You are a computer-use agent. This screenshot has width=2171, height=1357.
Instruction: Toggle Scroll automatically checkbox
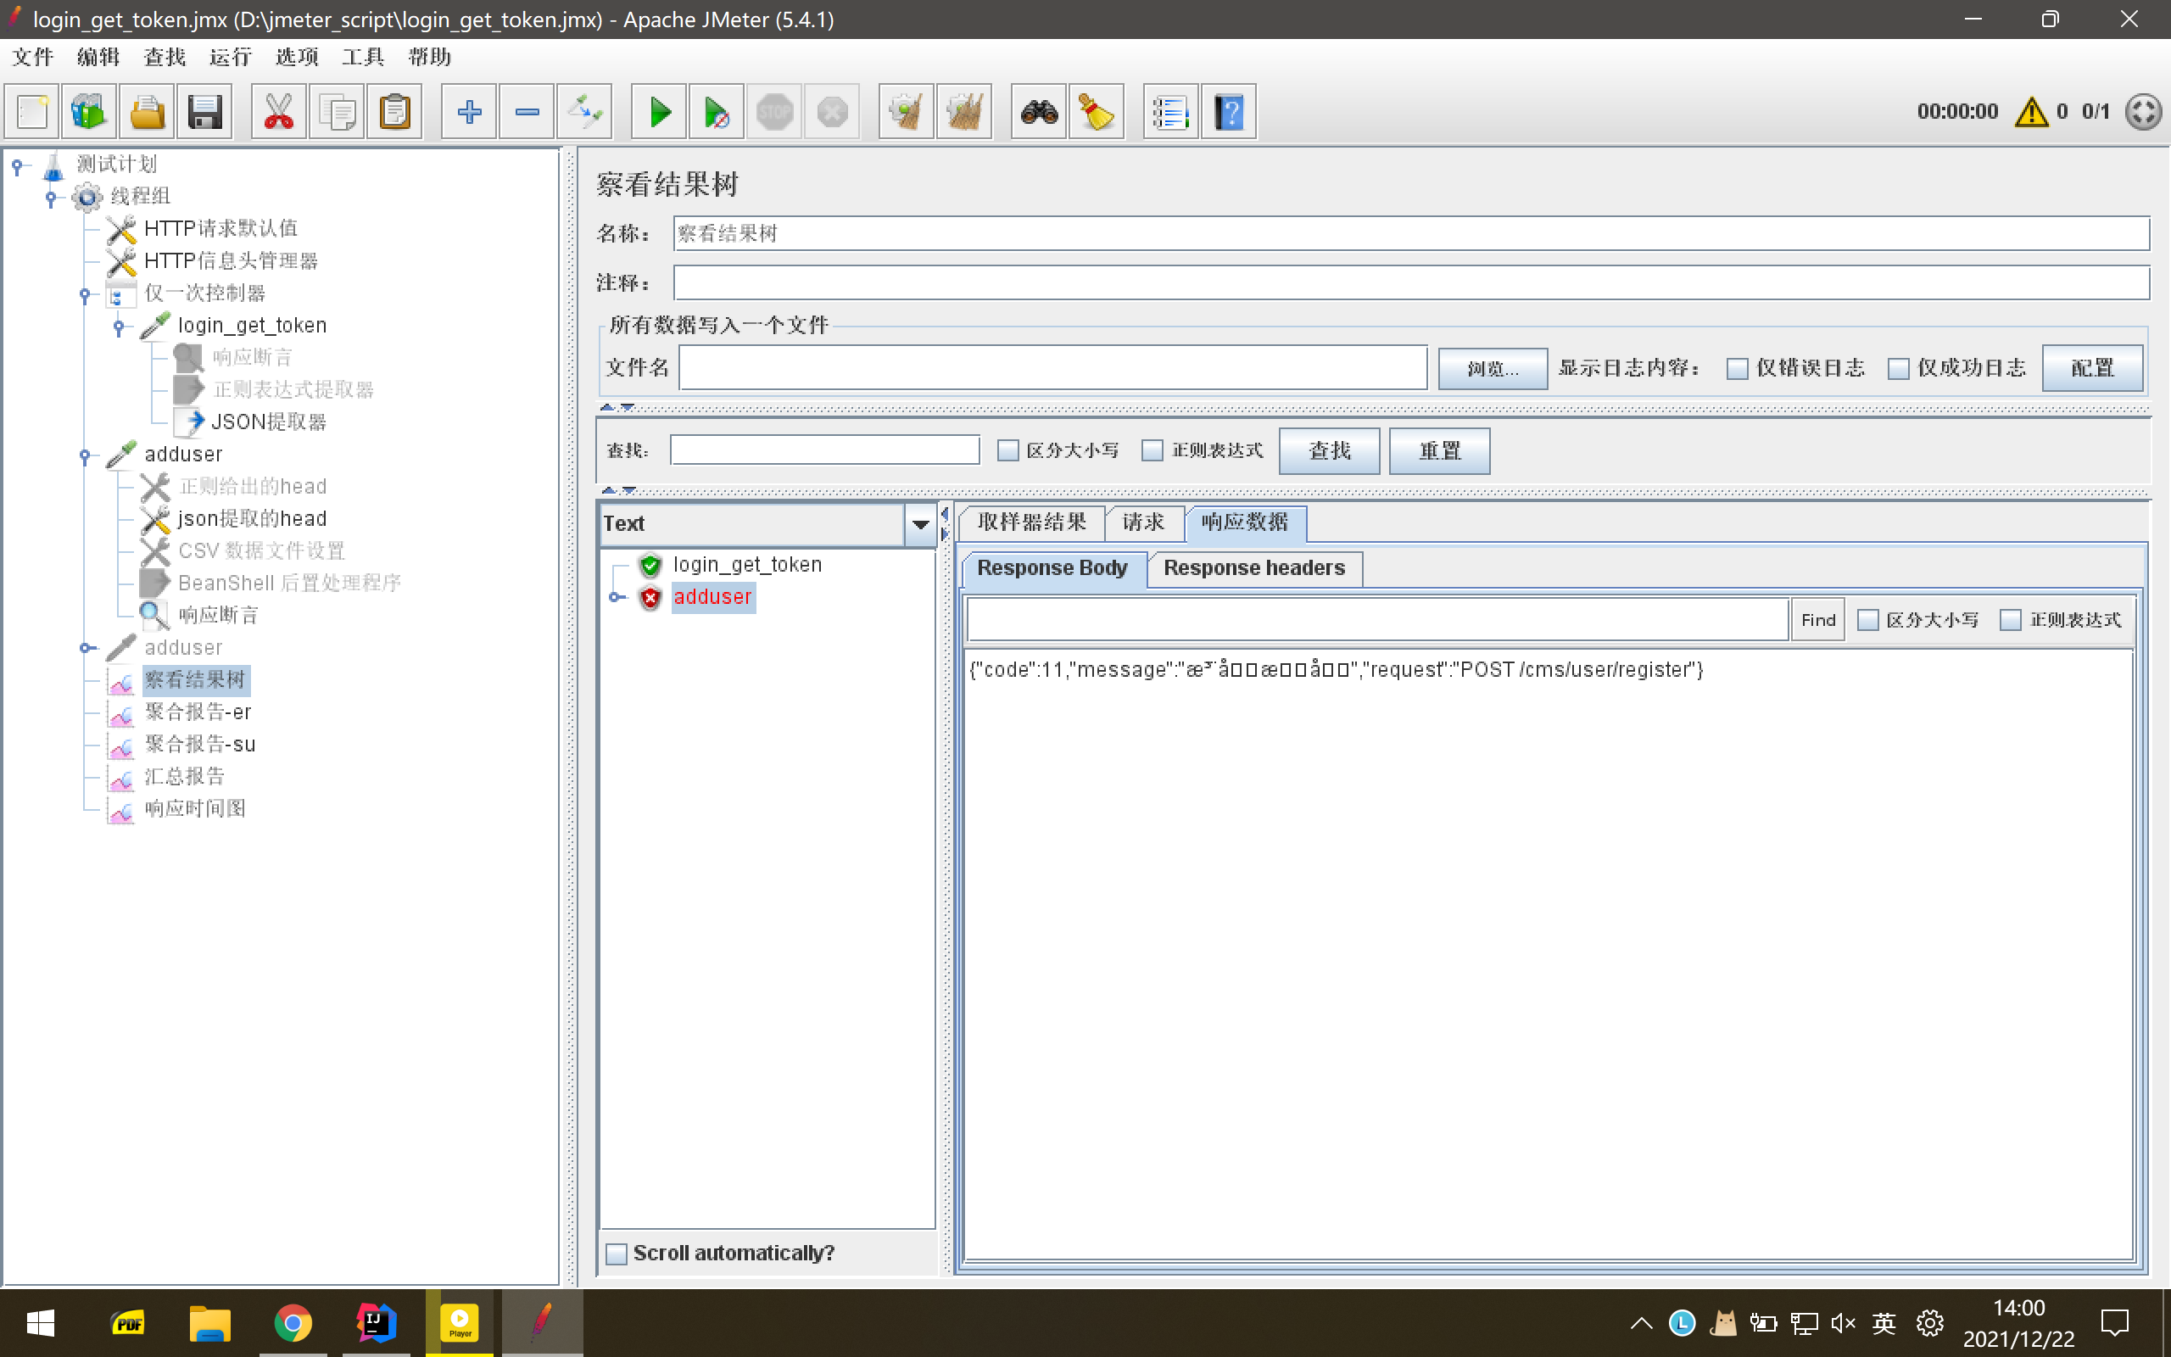[617, 1254]
